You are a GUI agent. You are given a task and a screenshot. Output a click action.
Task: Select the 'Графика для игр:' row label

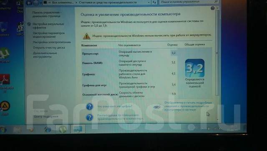tap(95, 85)
